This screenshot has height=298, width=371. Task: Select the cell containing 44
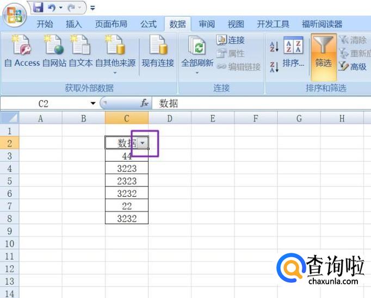pyautogui.click(x=127, y=156)
